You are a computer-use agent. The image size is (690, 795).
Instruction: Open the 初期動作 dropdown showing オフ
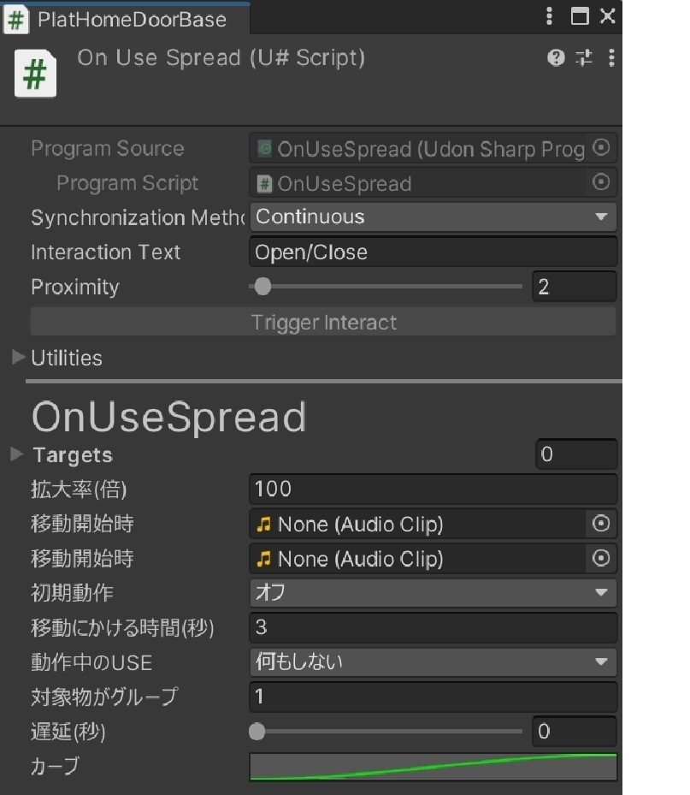pos(432,593)
